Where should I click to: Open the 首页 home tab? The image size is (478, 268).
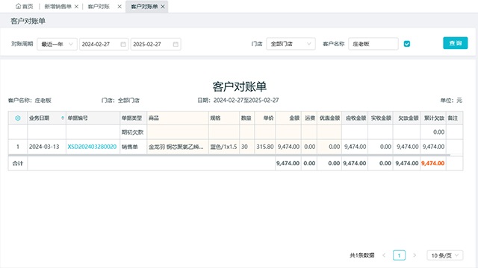pos(24,7)
